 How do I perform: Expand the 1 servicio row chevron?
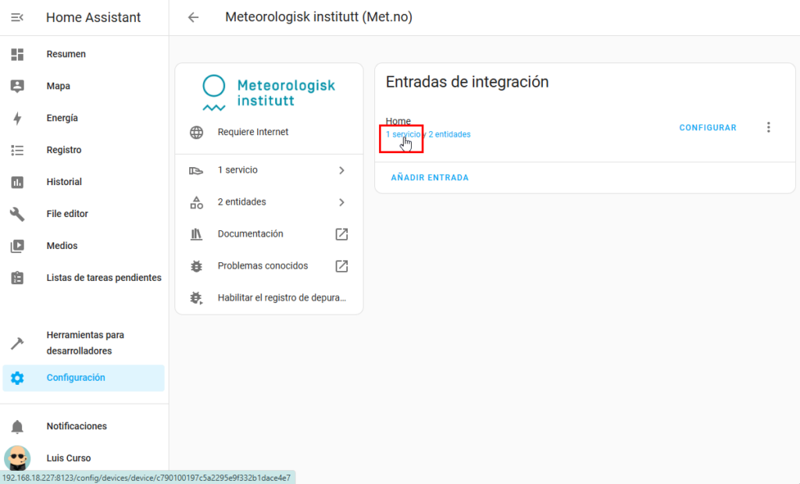pos(341,170)
